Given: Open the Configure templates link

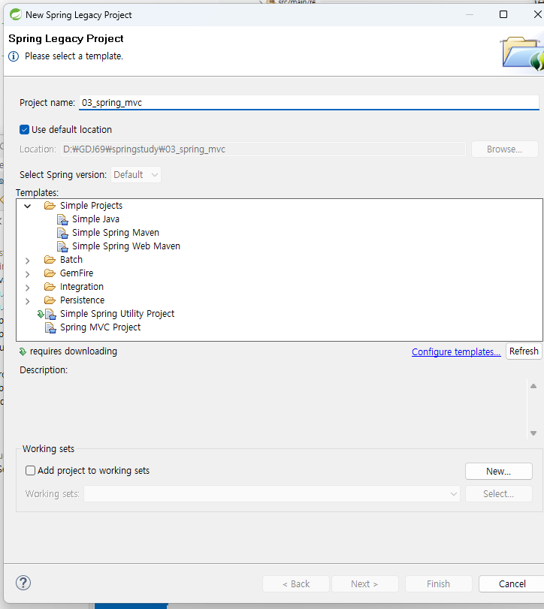Looking at the screenshot, I should click(456, 352).
